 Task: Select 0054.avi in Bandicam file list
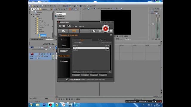pos(91,48)
